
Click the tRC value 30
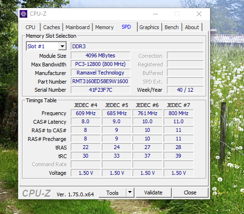point(86,156)
